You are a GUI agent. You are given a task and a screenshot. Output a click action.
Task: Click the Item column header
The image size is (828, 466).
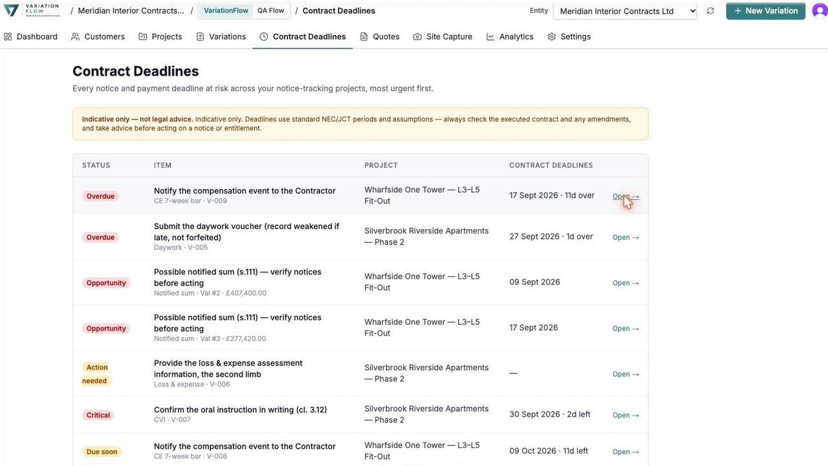163,166
